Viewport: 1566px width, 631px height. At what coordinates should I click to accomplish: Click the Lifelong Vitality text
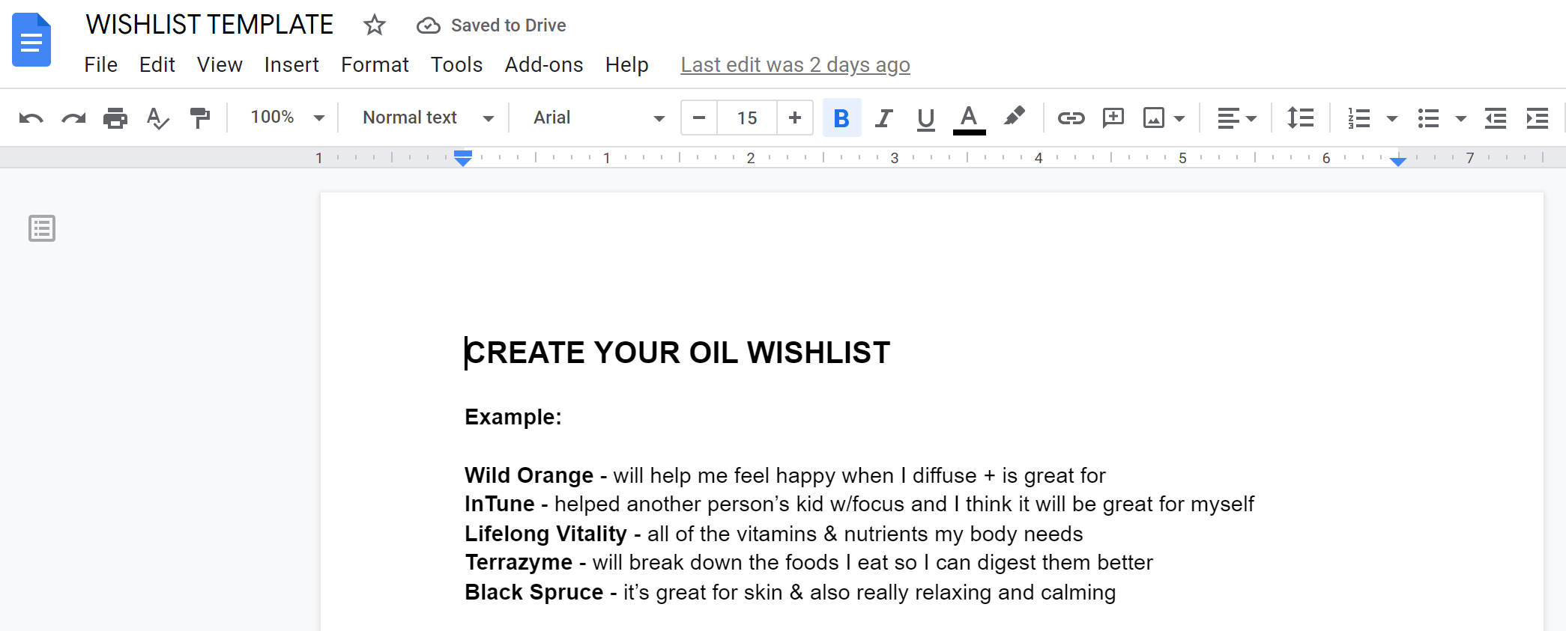pos(545,534)
